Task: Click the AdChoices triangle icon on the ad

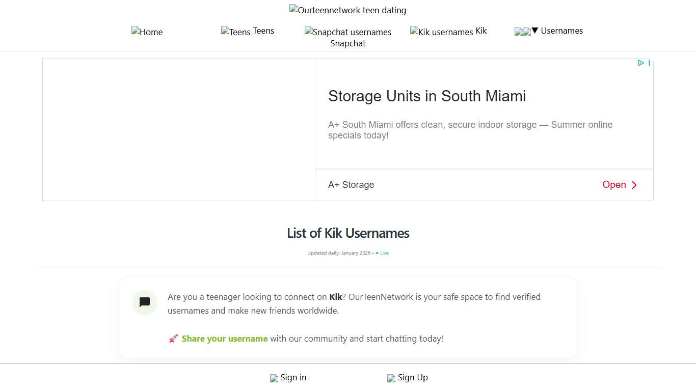Action: pyautogui.click(x=641, y=63)
